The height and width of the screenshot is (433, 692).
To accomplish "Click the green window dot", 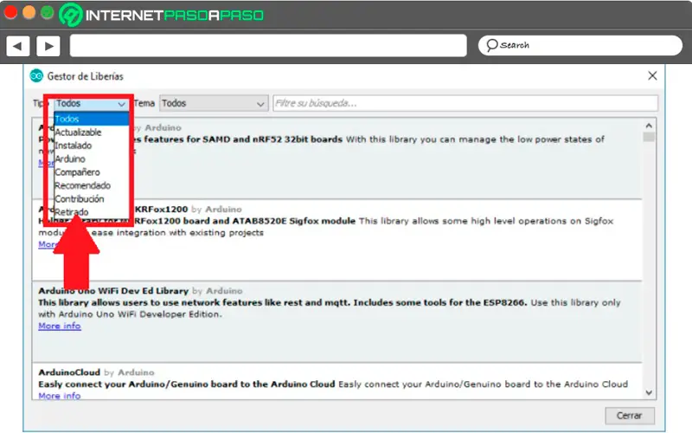I will pos(48,13).
